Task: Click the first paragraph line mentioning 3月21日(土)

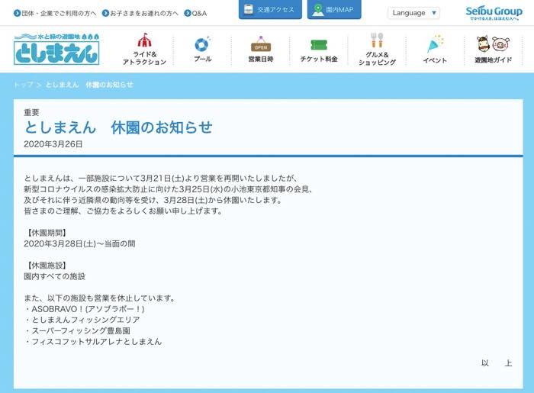Action: point(161,178)
